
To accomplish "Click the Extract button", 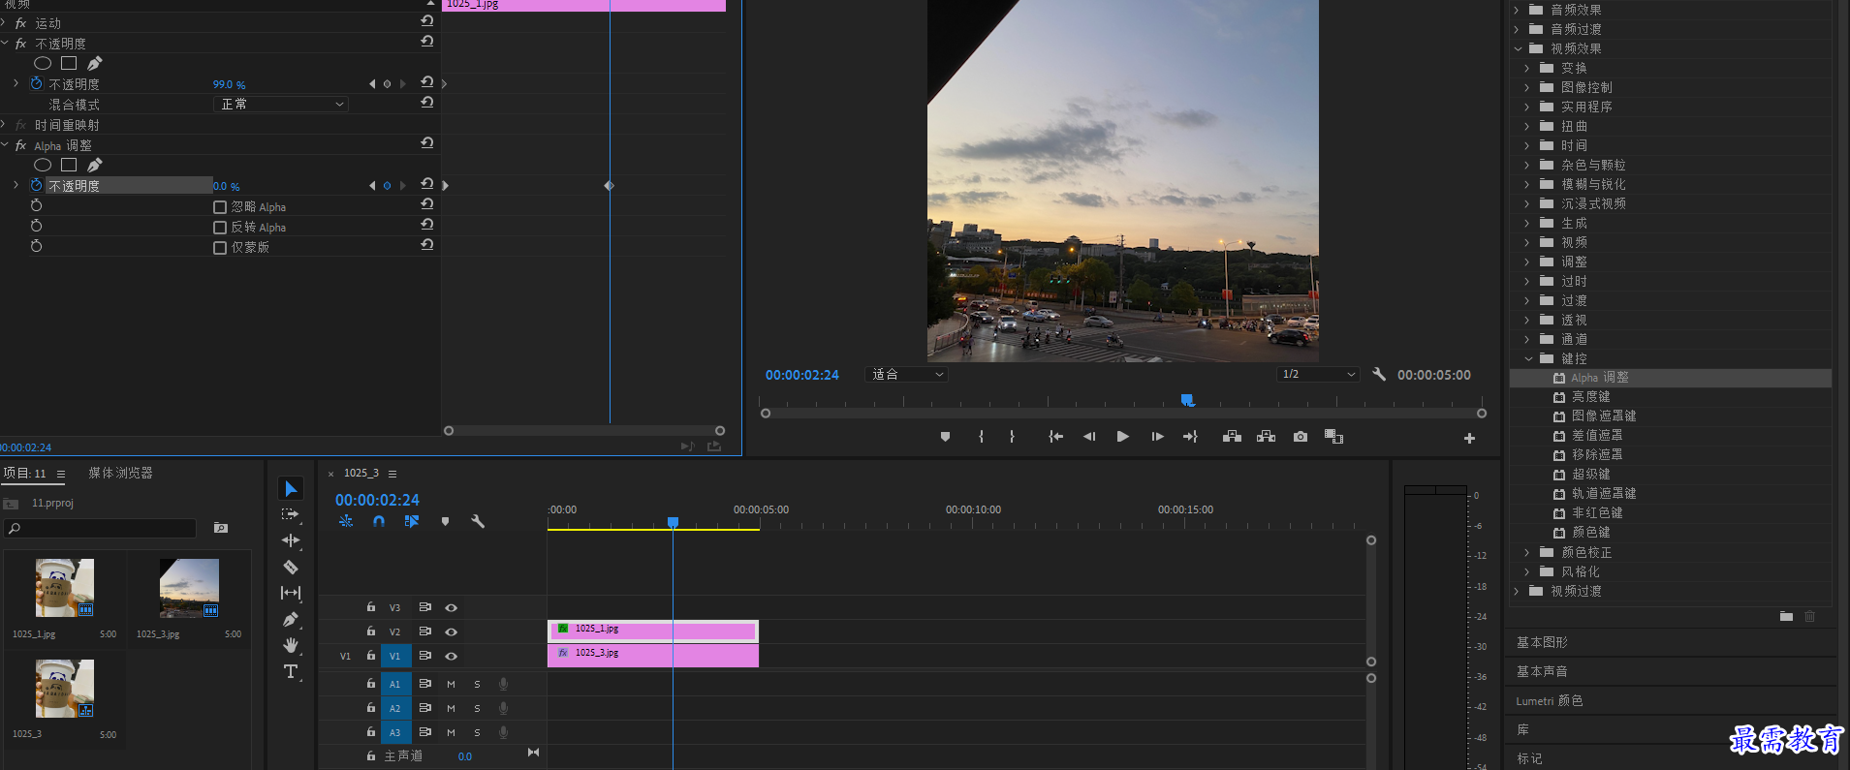I will click(1266, 437).
